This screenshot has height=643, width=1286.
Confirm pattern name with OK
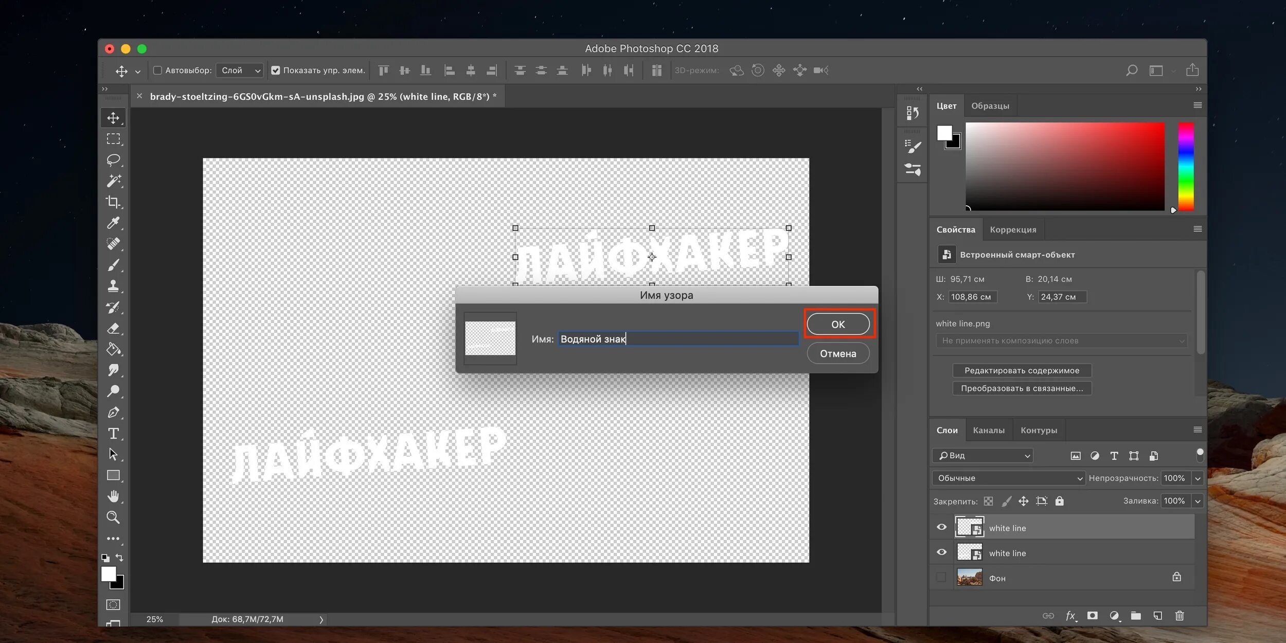[x=838, y=324]
